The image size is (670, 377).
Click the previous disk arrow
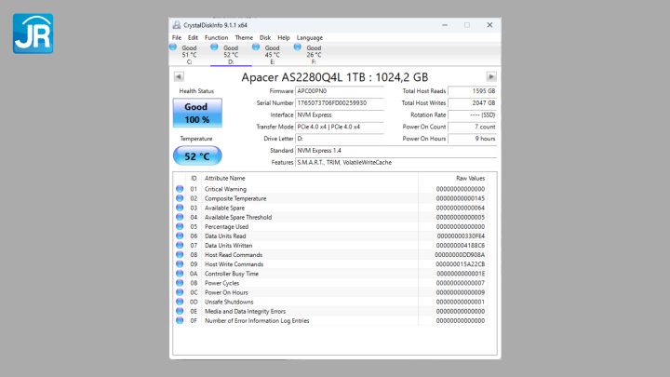pyautogui.click(x=179, y=76)
